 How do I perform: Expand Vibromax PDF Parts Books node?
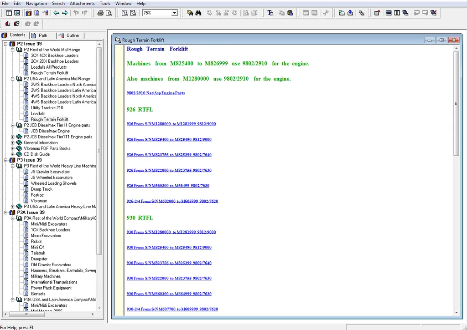click(x=12, y=148)
